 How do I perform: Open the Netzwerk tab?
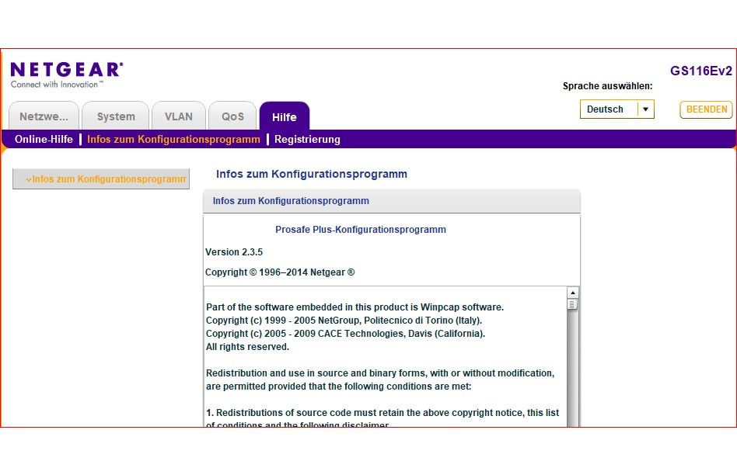[44, 116]
